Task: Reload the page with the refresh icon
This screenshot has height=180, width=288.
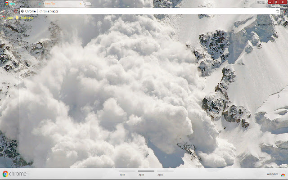Action: click(16, 11)
